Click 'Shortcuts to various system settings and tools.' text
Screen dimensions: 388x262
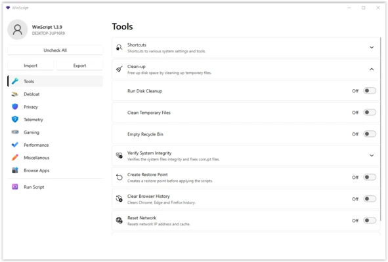tap(167, 51)
